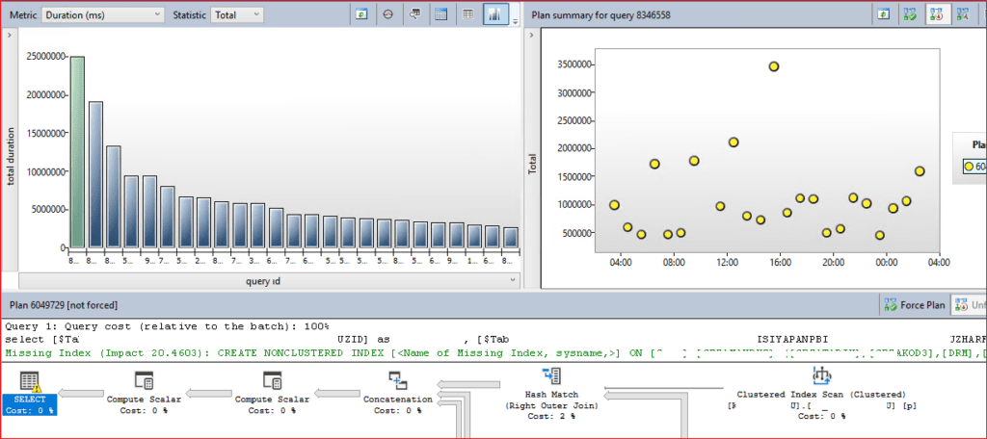
Task: Switch to detailed grid view with calendar icon
Action: pos(440,14)
